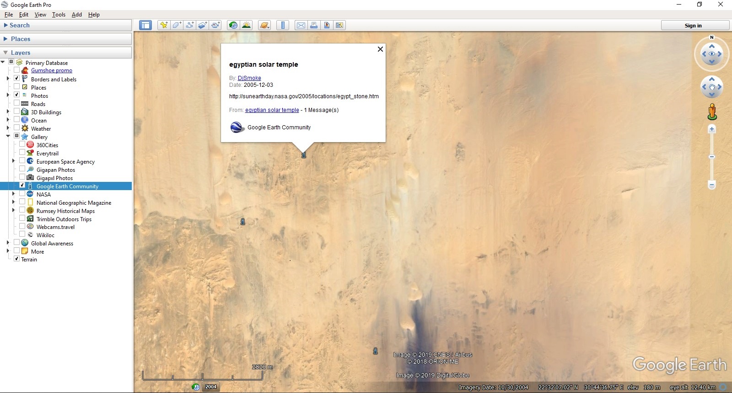This screenshot has height=393, width=732.
Task: Open the File menu
Action: pyautogui.click(x=9, y=15)
